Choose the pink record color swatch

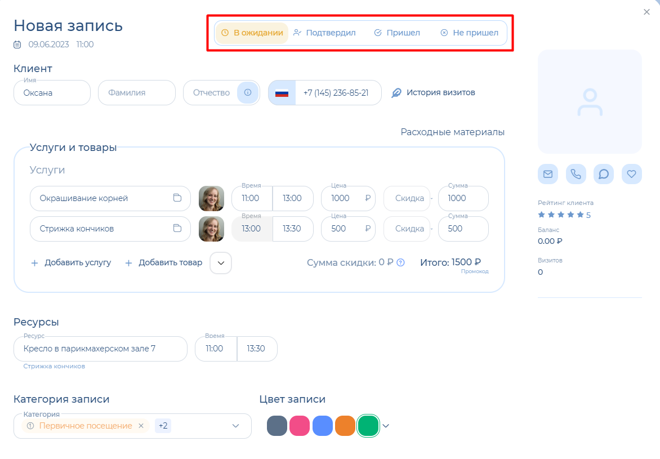[x=300, y=426]
